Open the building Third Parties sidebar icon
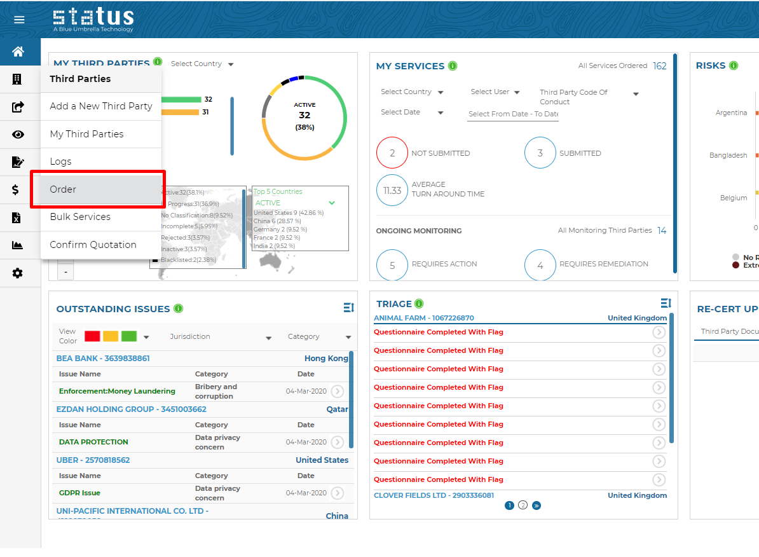This screenshot has height=557, width=759. coord(17,79)
